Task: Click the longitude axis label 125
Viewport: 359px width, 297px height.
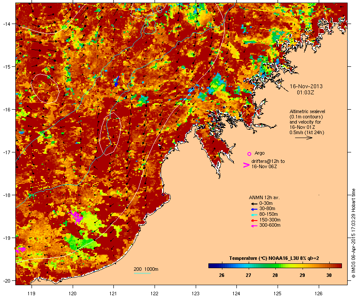Action: click(278, 294)
